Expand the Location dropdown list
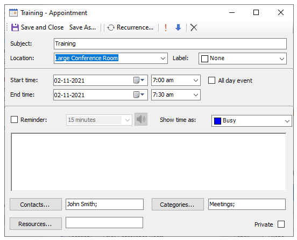Screen dimensions: 297x240 pos(163,58)
